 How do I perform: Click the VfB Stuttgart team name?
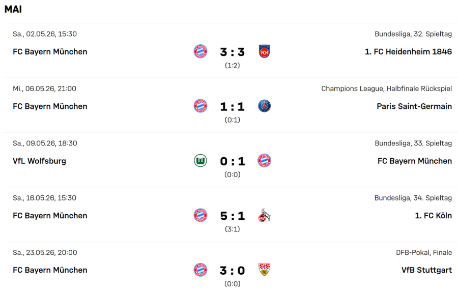(426, 270)
